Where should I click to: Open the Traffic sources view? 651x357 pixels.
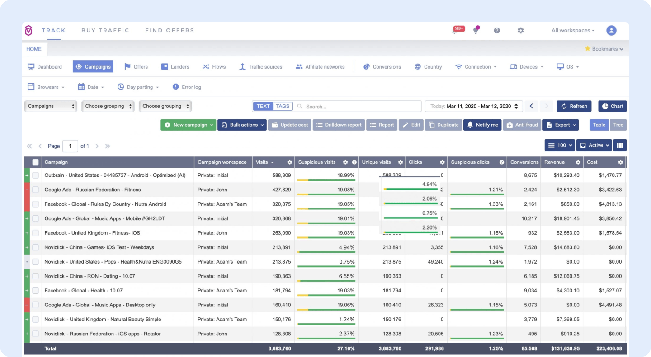pos(260,66)
